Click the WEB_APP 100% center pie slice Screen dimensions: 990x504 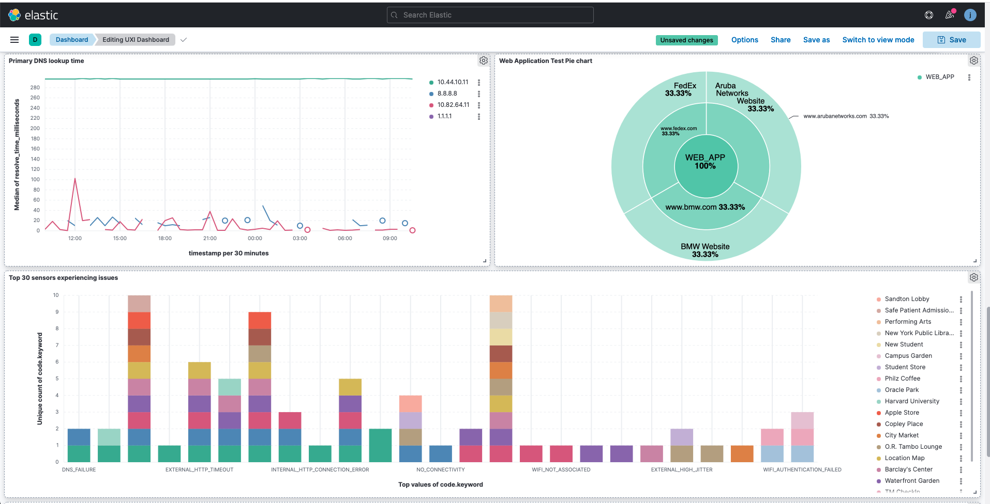point(706,166)
